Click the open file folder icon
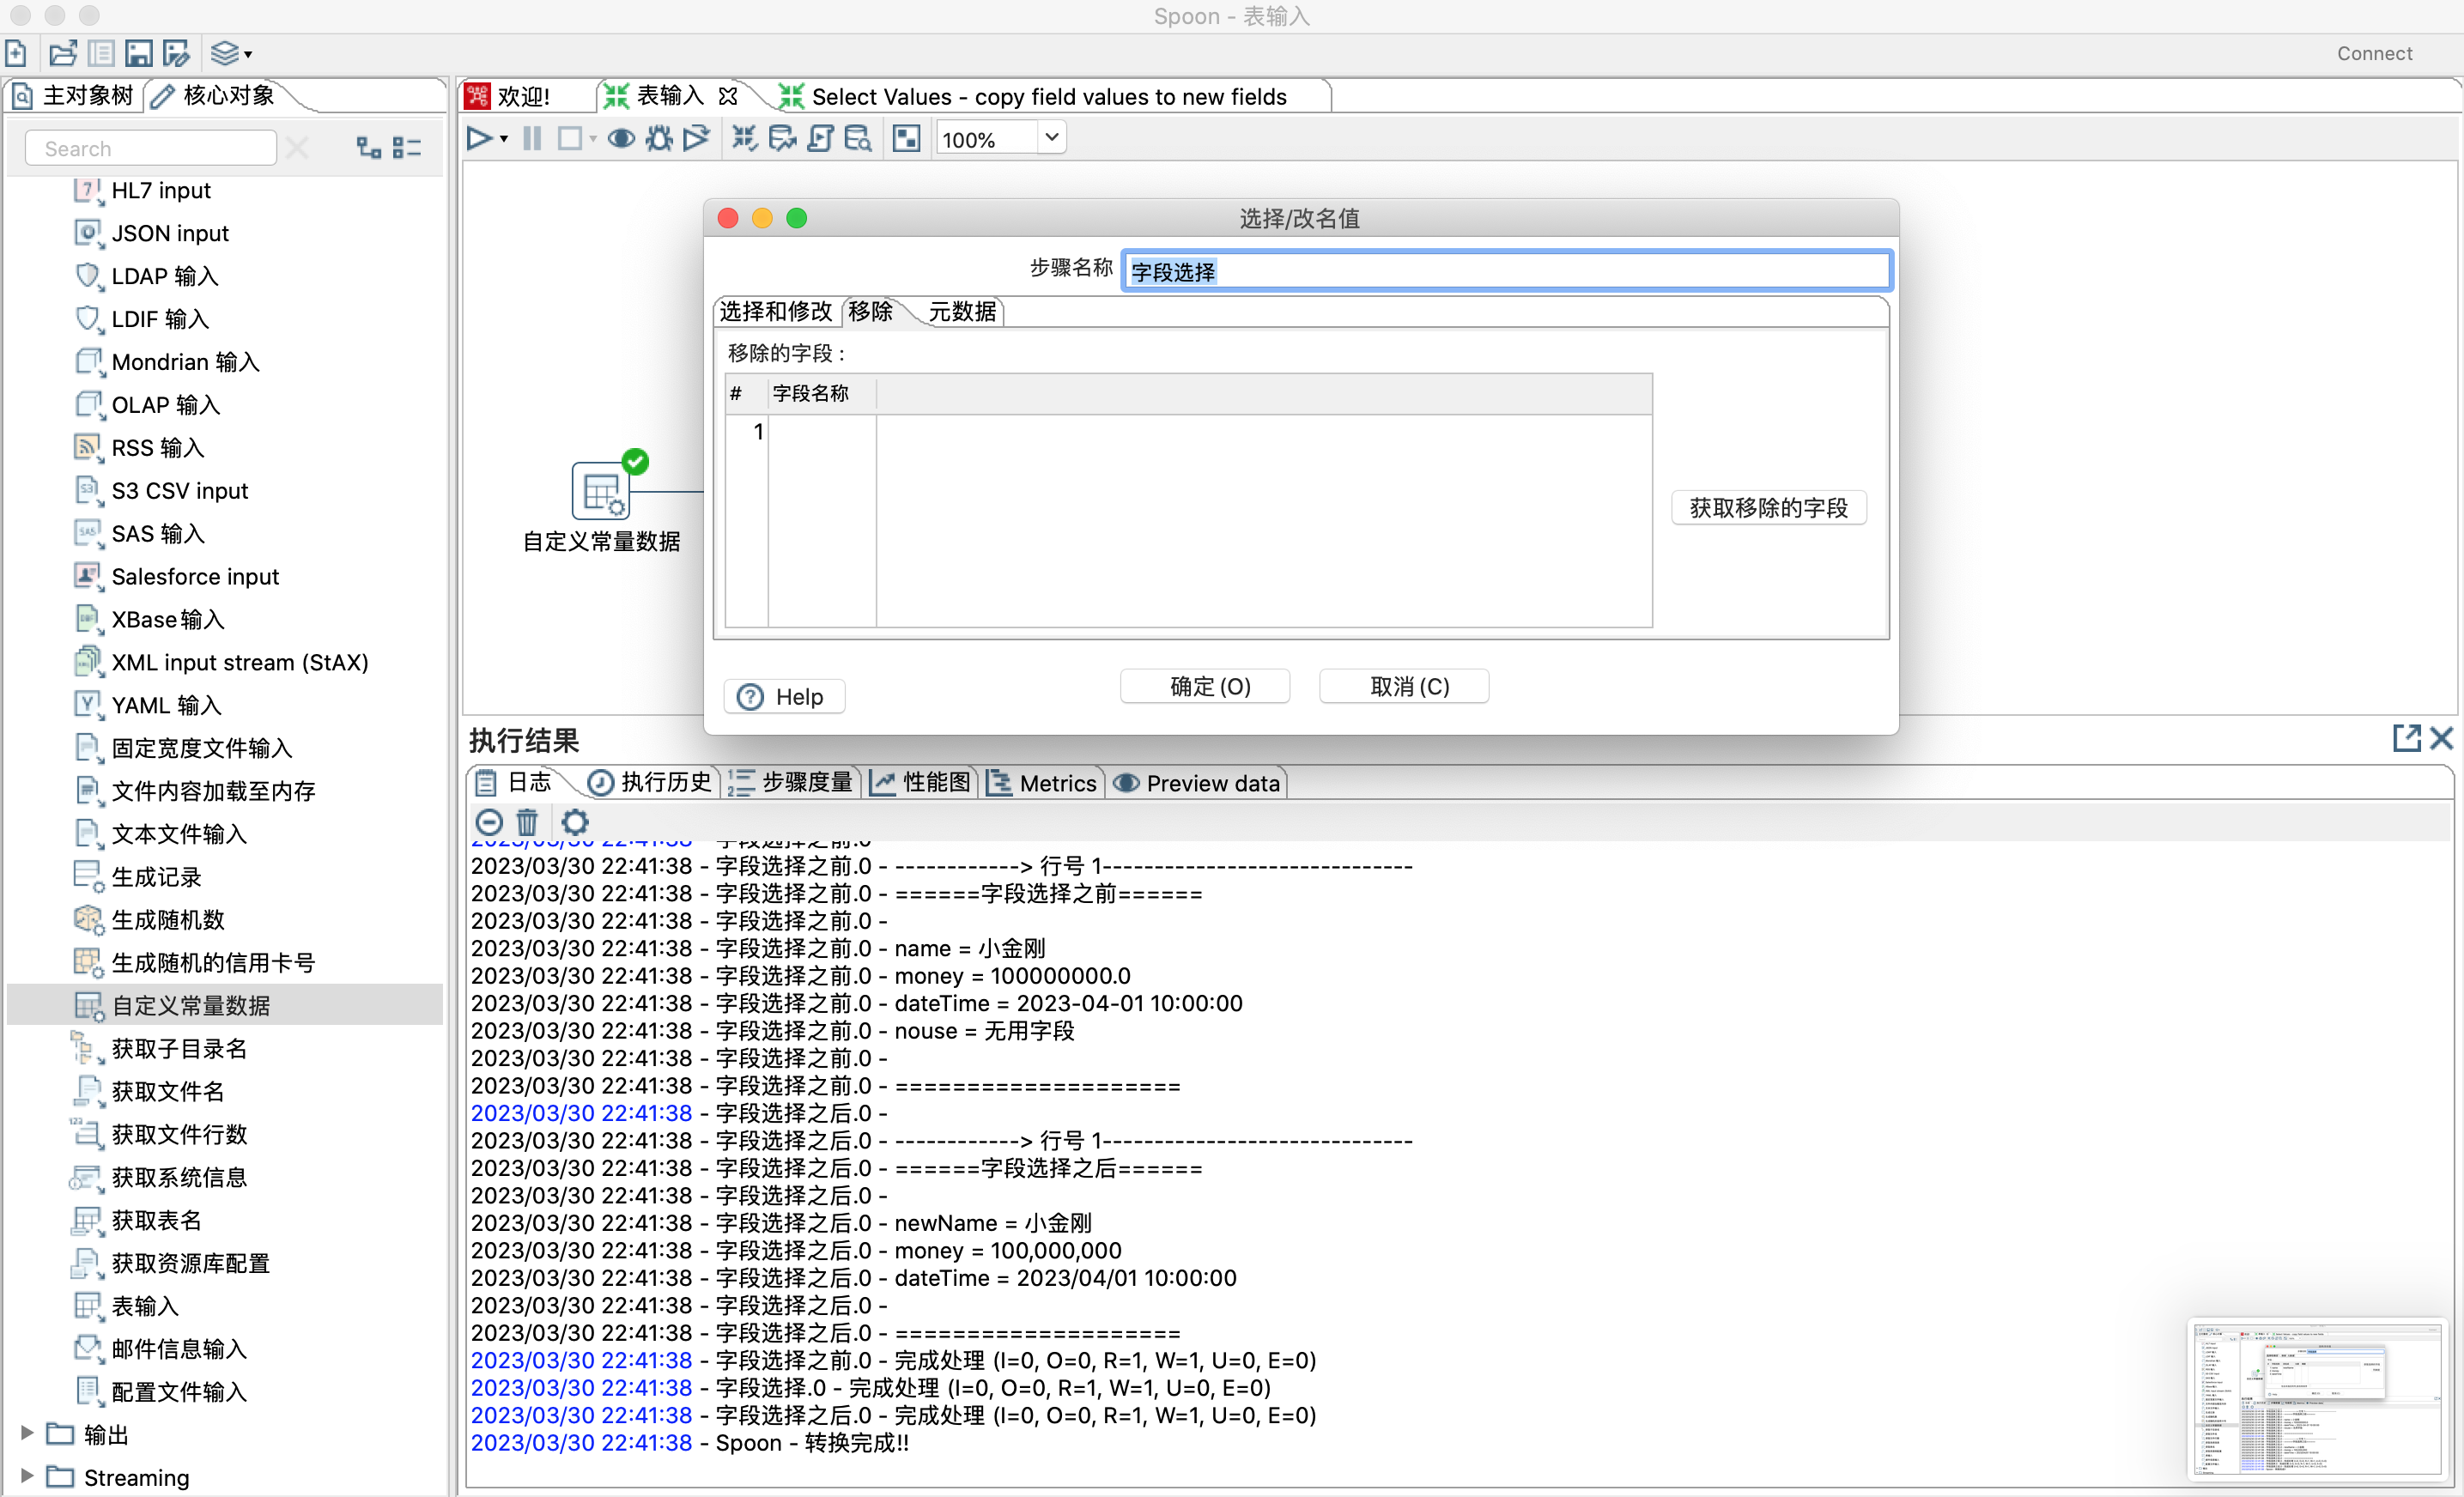Image resolution: width=2464 pixels, height=1497 pixels. coord(62,53)
